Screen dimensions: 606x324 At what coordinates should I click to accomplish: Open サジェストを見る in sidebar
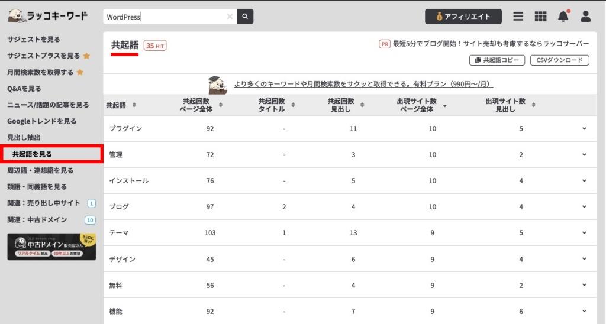click(x=34, y=40)
